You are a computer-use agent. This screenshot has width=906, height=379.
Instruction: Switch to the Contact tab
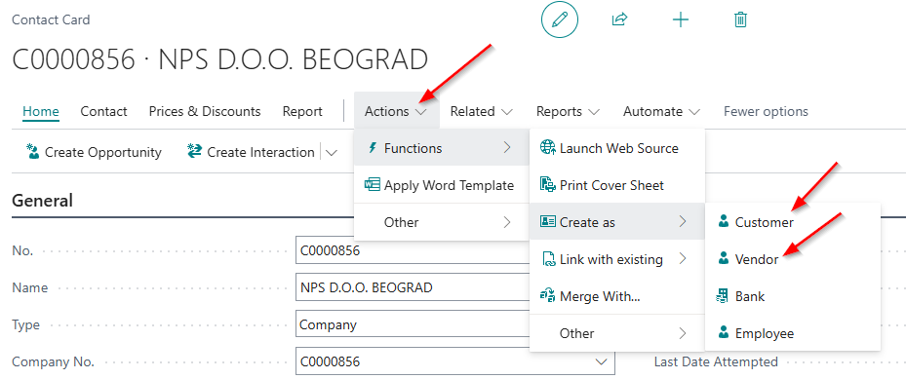point(104,111)
